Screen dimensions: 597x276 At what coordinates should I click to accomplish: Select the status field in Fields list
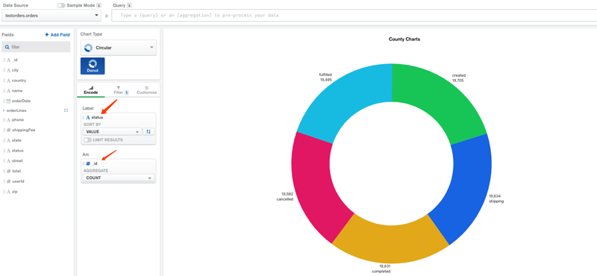tap(17, 151)
